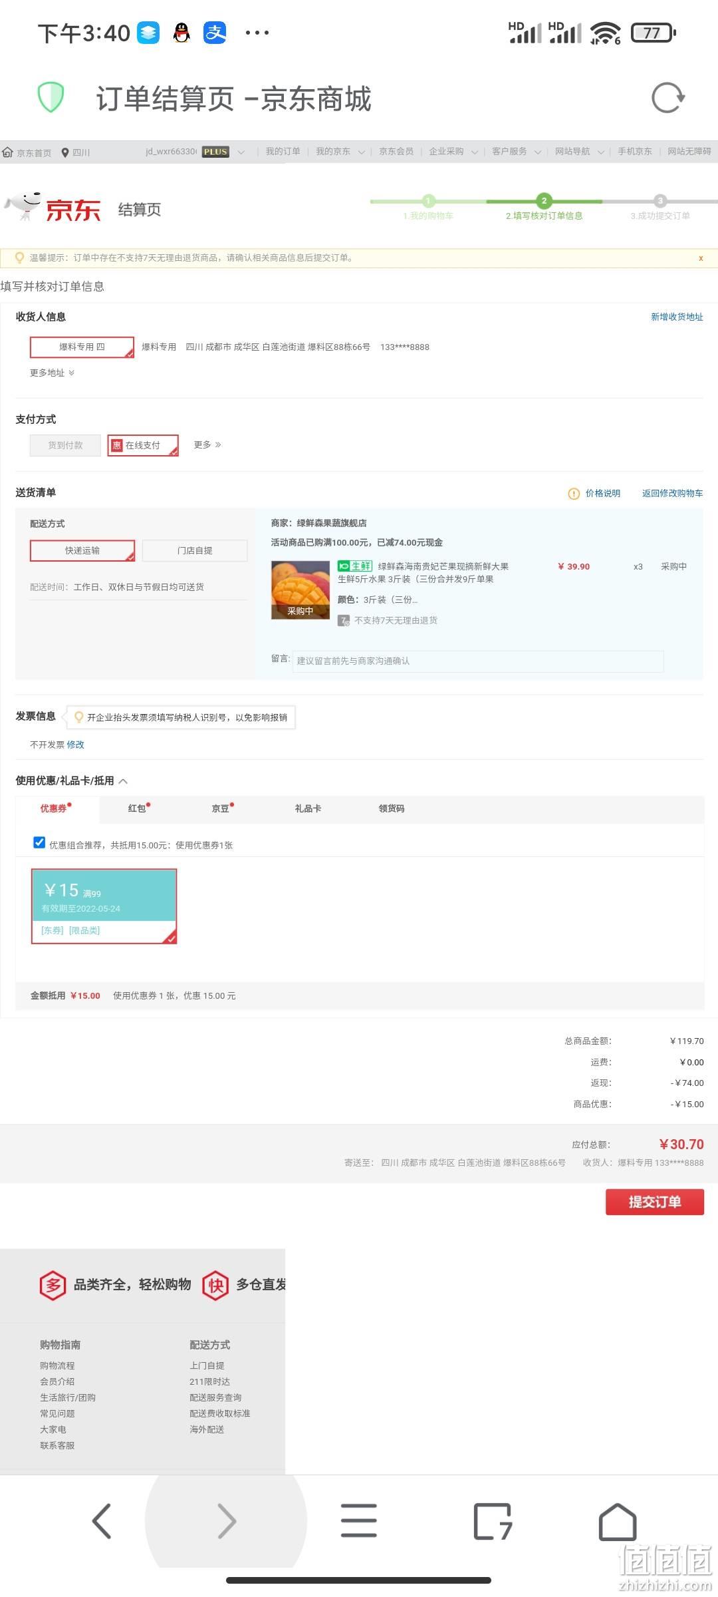Collapse the 使用优惠/礼品卡/抵用 section

coord(123,781)
